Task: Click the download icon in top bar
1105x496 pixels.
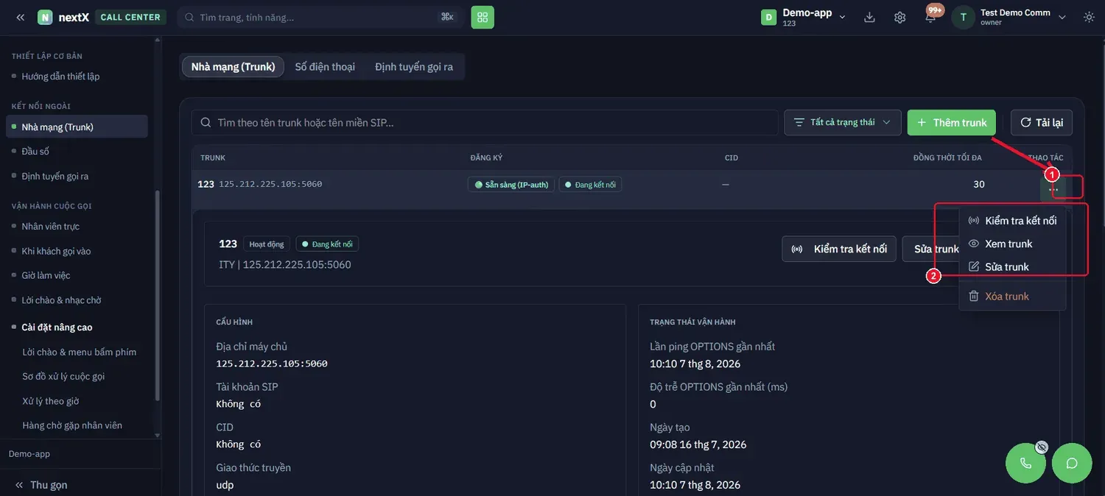Action: click(x=869, y=17)
